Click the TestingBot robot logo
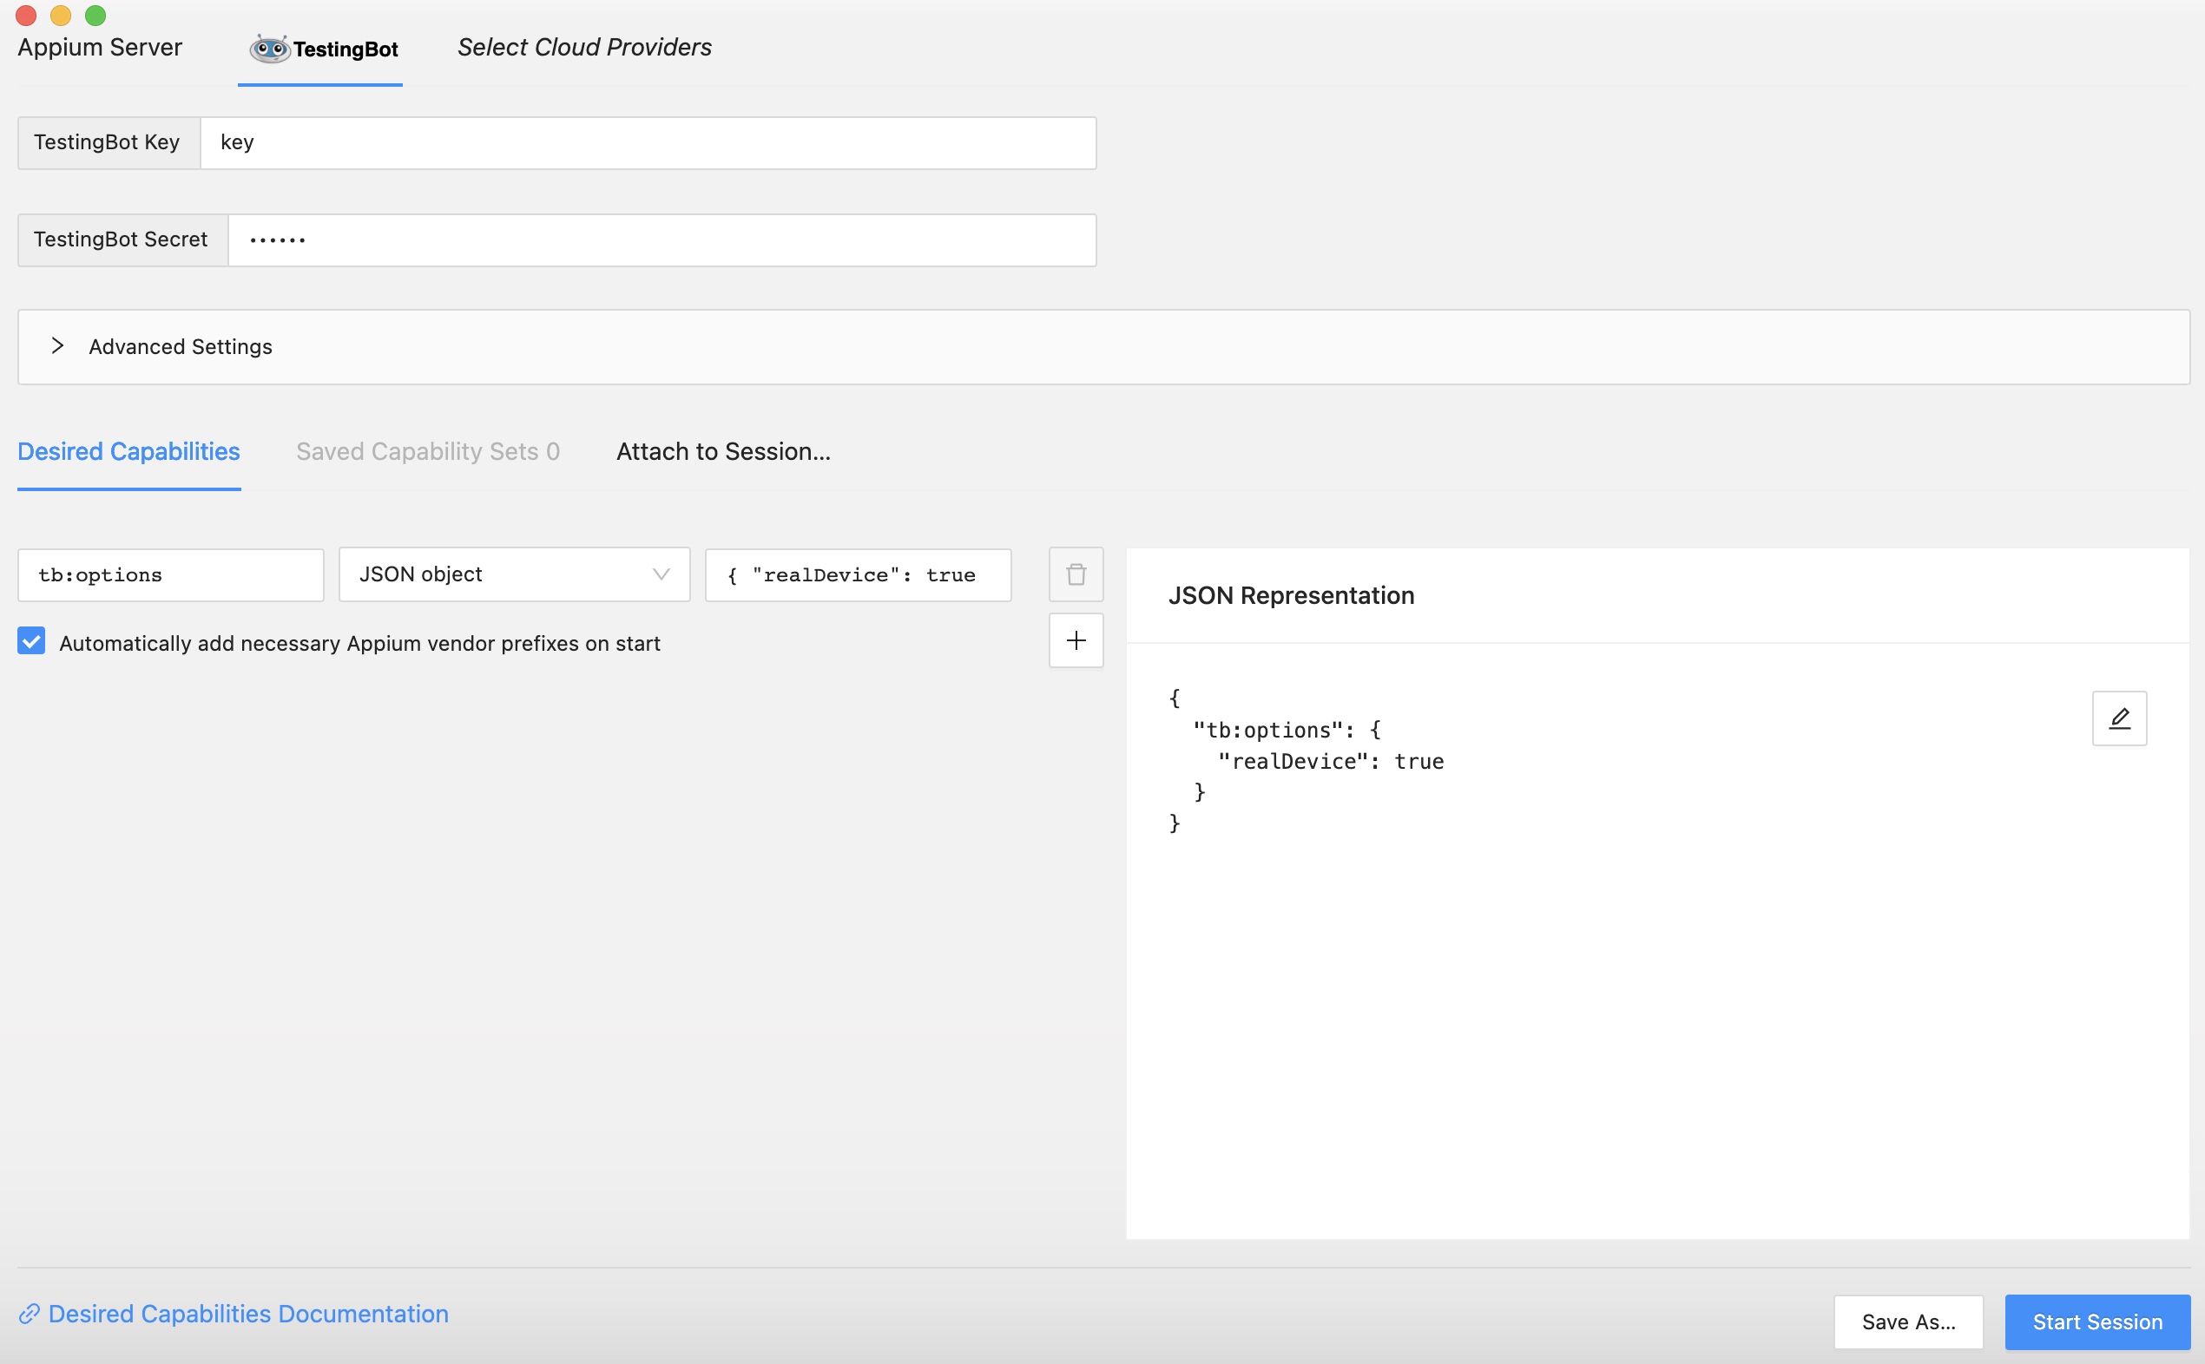This screenshot has width=2205, height=1364. [269, 49]
